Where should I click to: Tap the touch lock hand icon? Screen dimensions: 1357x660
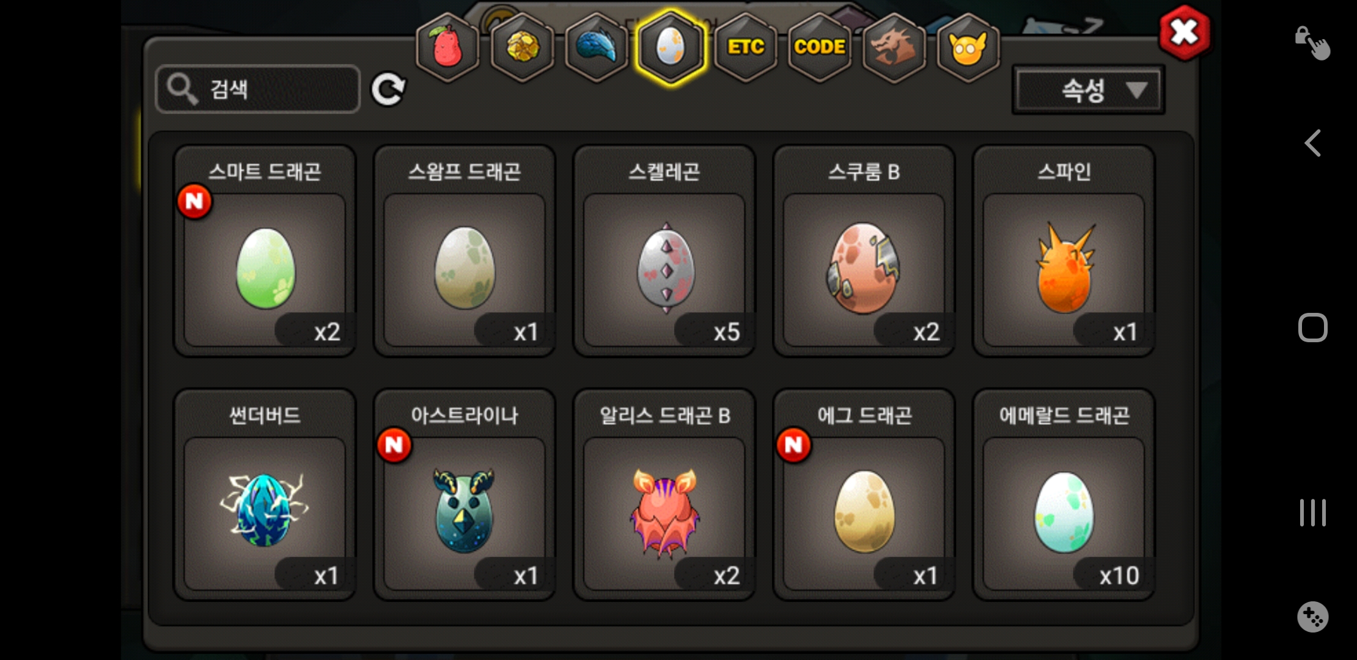(x=1312, y=43)
